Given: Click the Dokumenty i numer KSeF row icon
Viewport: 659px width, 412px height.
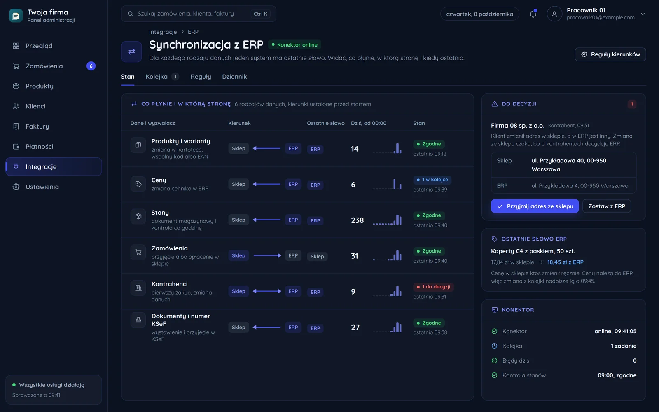Looking at the screenshot, I should [x=138, y=320].
